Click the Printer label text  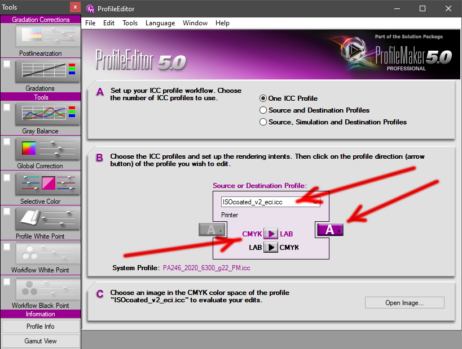click(230, 215)
